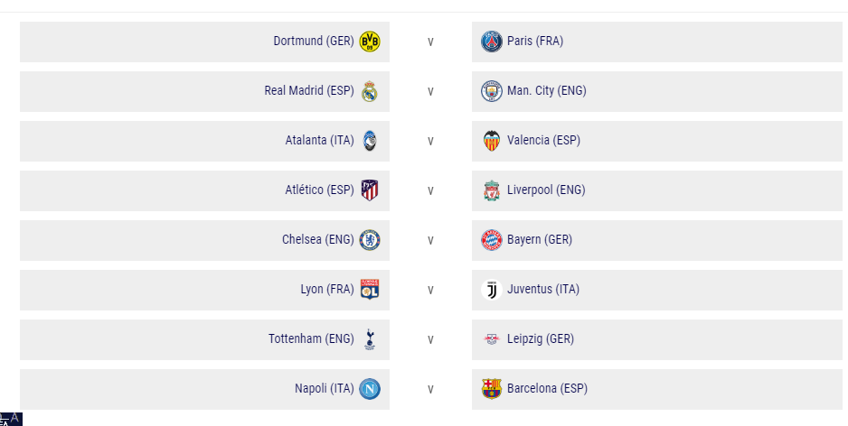Click the Tottenham cockerel crest

point(370,339)
